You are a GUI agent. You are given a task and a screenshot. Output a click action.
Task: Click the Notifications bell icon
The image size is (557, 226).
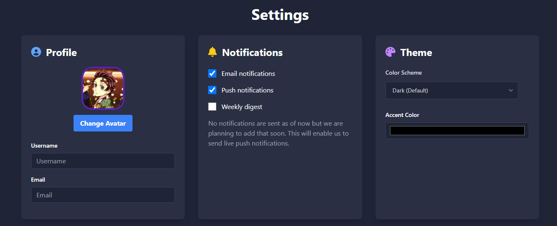click(212, 52)
